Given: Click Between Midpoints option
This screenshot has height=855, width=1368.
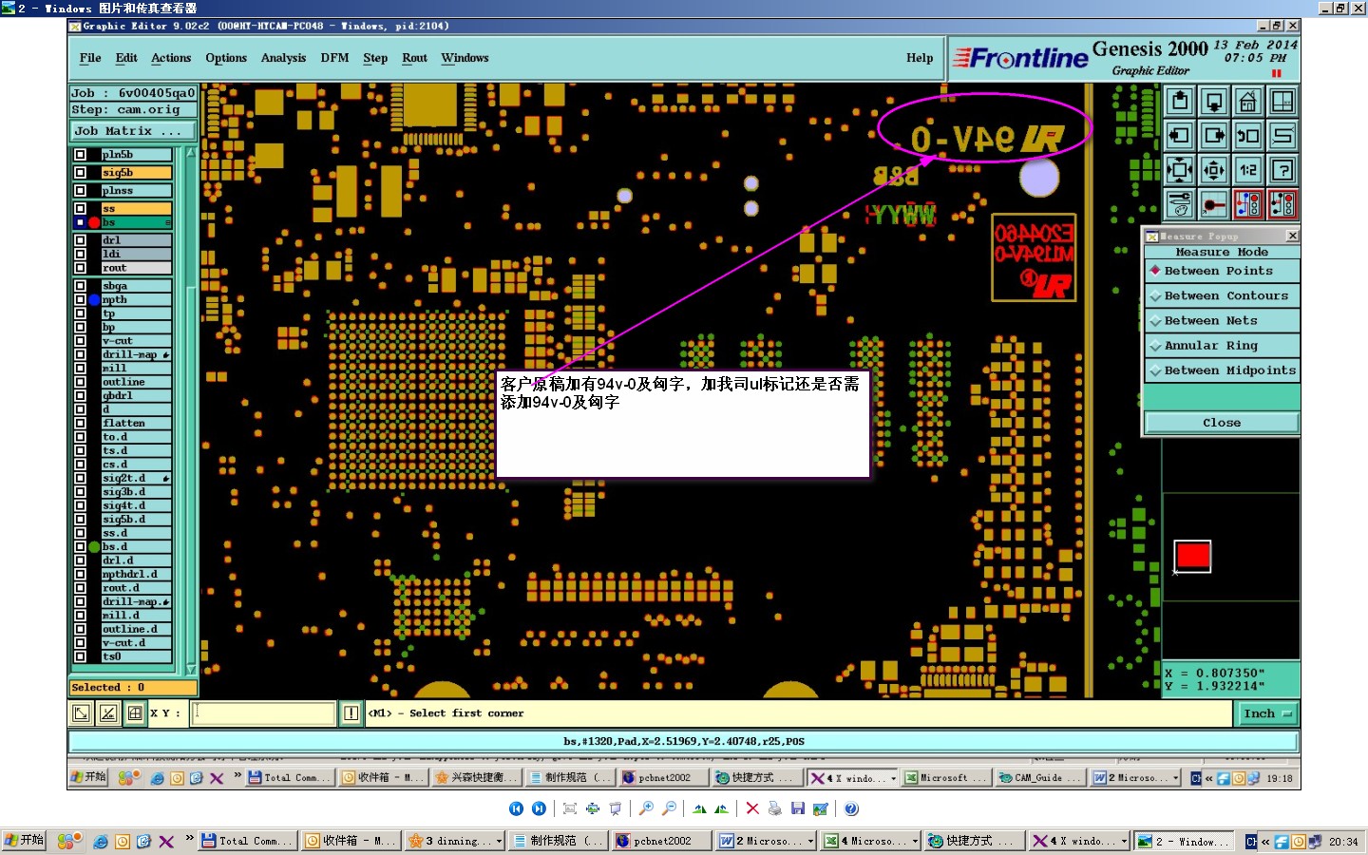Looking at the screenshot, I should coord(1222,370).
